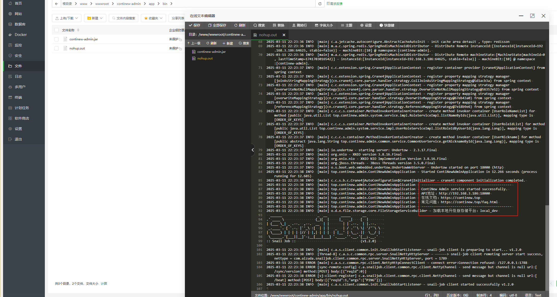This screenshot has width=557, height=297.
Task: Click 保存 save in the editor toolbar
Action: pyautogui.click(x=195, y=25)
